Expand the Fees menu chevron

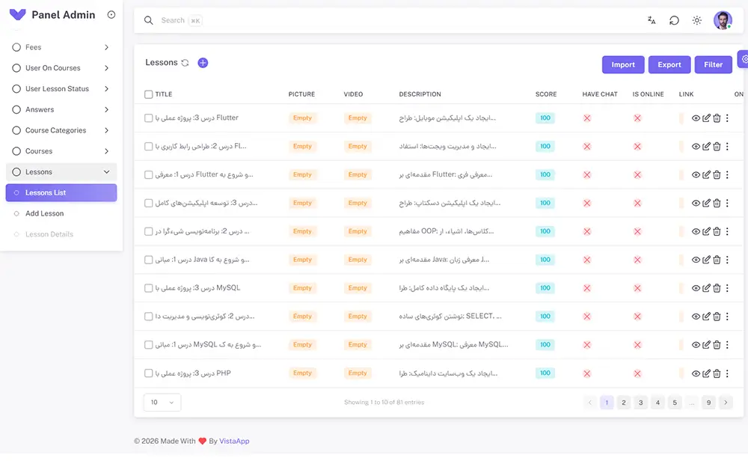tap(106, 47)
